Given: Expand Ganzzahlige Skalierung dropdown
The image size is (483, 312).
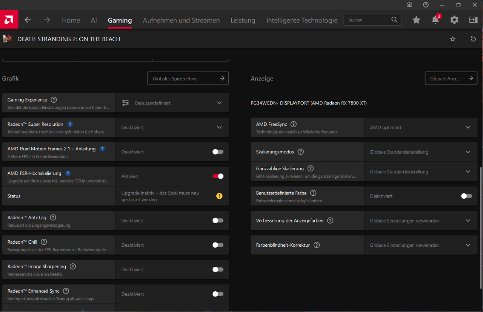Looking at the screenshot, I should coord(421,171).
